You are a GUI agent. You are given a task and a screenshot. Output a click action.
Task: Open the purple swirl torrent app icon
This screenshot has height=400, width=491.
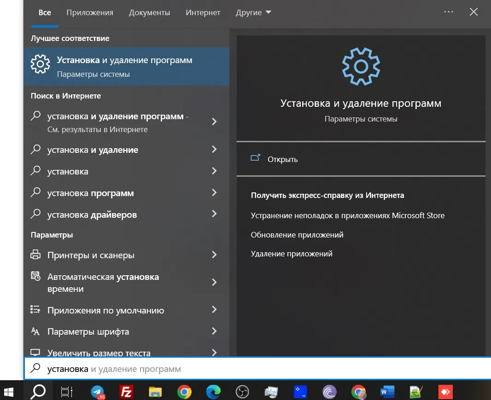pos(329,392)
